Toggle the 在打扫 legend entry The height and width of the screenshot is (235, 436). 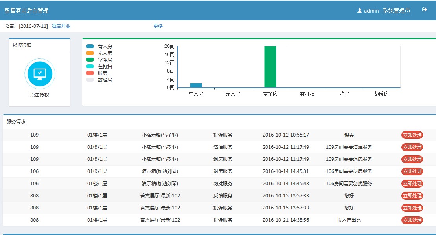[x=99, y=66]
